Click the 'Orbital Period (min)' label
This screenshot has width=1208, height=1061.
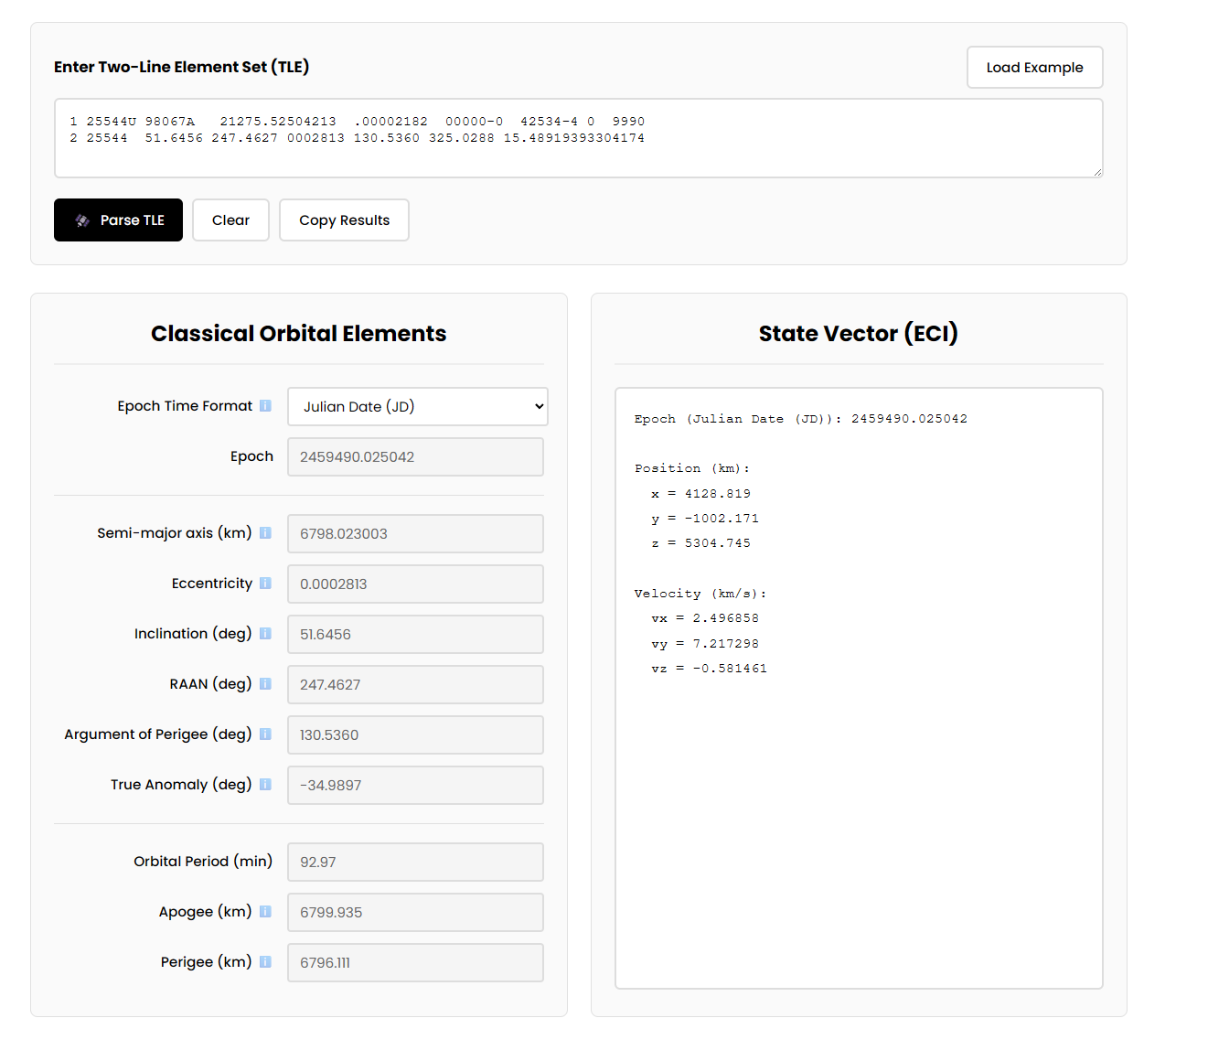203,861
